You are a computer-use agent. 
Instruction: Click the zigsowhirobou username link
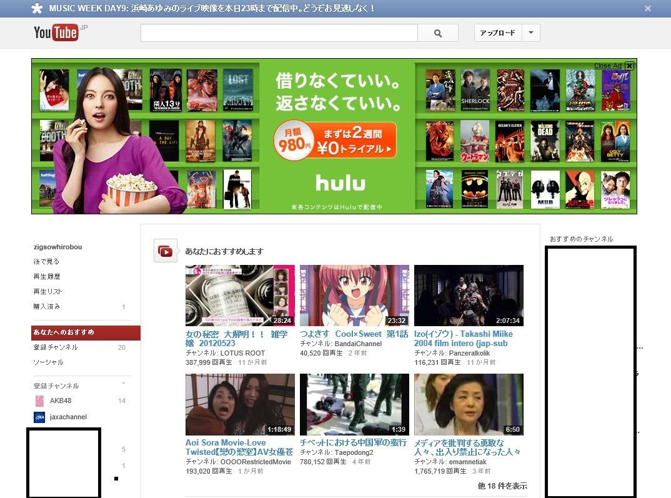coord(57,247)
